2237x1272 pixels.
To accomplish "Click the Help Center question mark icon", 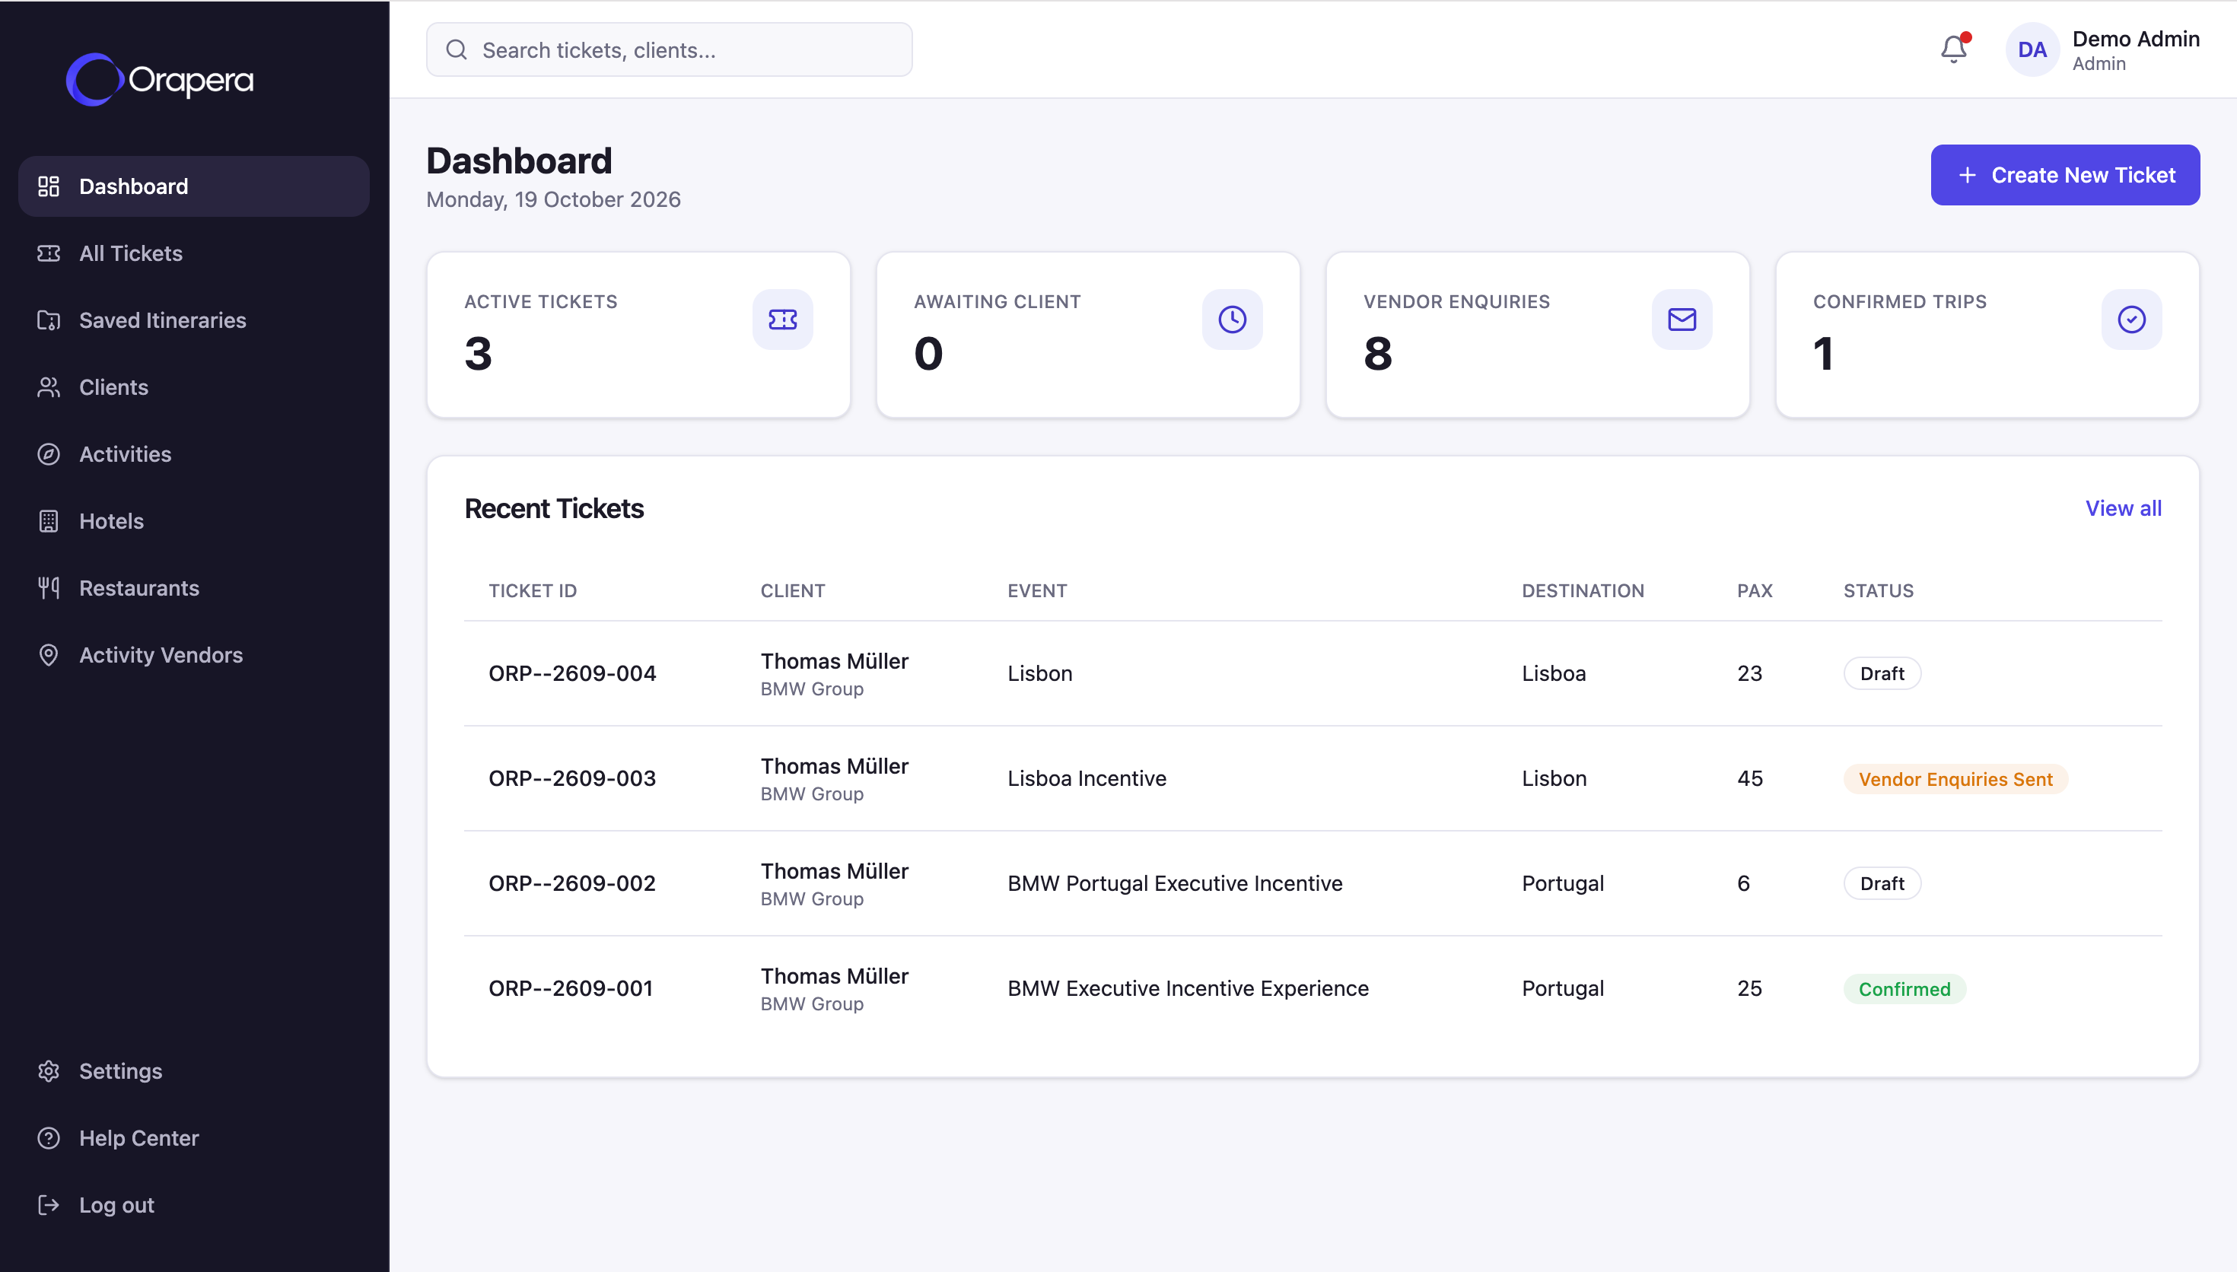I will pos(49,1138).
